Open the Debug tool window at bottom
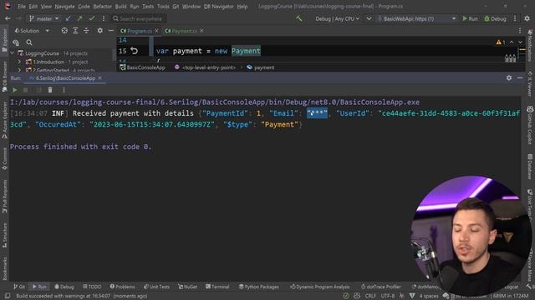Image resolution: width=535 pixels, height=300 pixels. click(x=64, y=287)
